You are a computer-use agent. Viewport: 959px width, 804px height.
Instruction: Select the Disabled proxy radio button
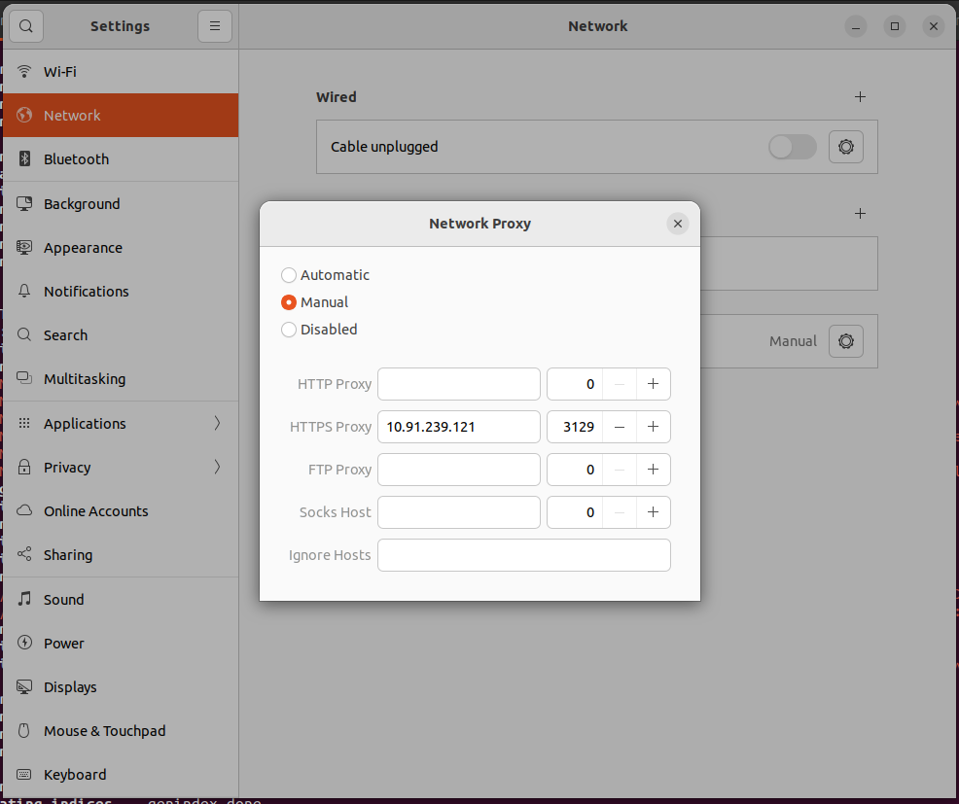coord(289,330)
